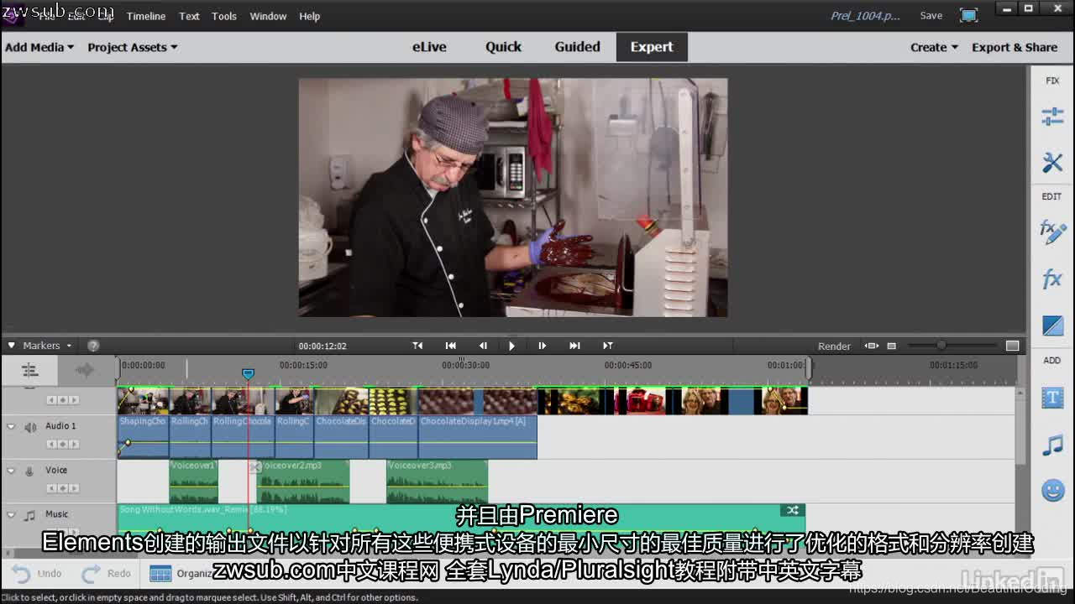Step back one frame
The image size is (1075, 604).
tap(483, 346)
